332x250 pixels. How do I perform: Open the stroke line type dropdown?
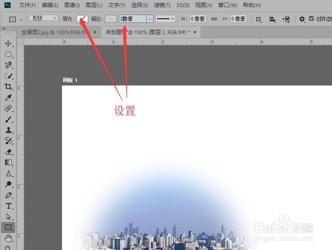point(166,19)
